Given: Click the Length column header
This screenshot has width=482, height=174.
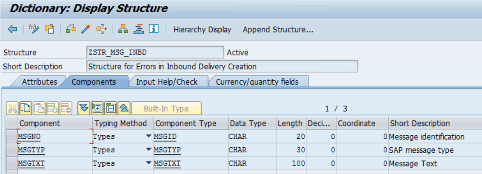Looking at the screenshot, I should coord(291,123).
